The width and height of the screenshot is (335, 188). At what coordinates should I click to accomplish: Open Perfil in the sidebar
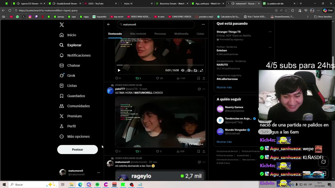click(x=68, y=126)
